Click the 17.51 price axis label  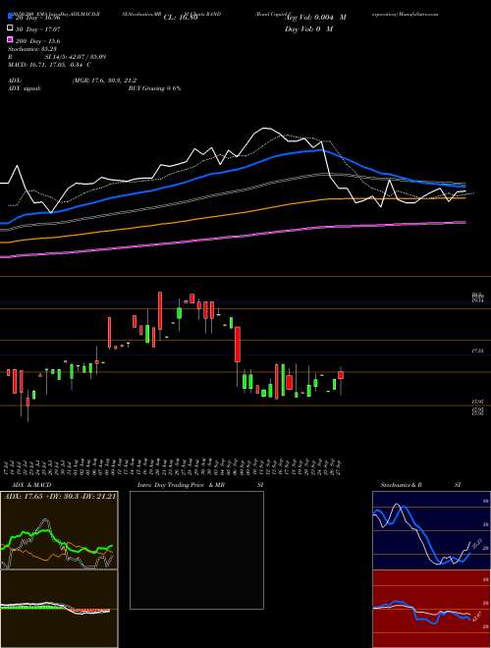(477, 351)
